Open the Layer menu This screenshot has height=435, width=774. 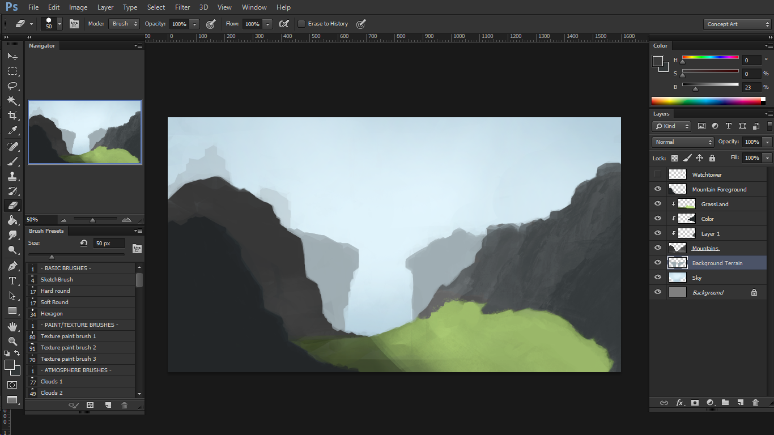(x=105, y=7)
